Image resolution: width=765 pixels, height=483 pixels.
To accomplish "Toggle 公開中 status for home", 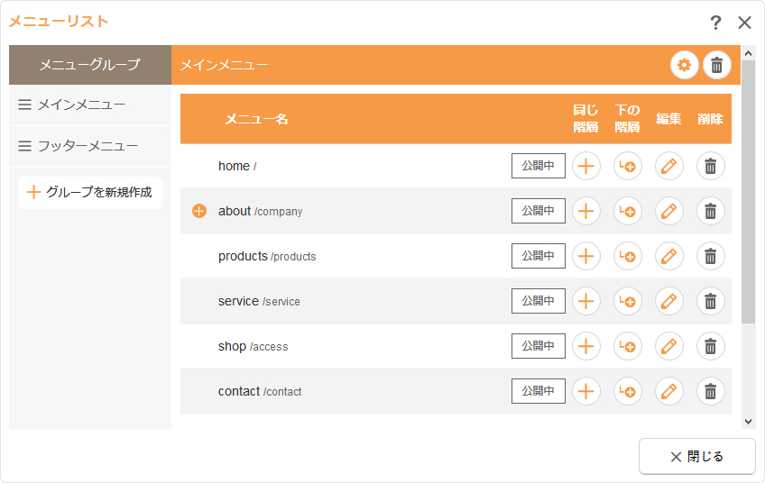I will [538, 166].
